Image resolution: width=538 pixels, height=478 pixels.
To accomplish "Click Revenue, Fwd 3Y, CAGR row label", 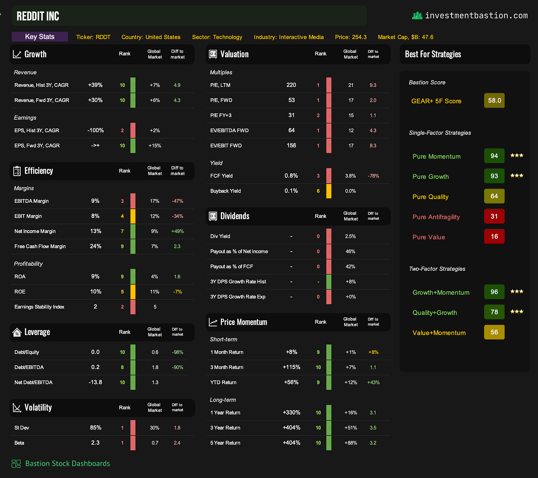I will [x=42, y=100].
